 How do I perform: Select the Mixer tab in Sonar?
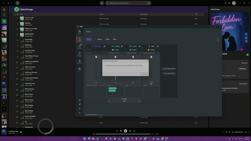pos(89,39)
